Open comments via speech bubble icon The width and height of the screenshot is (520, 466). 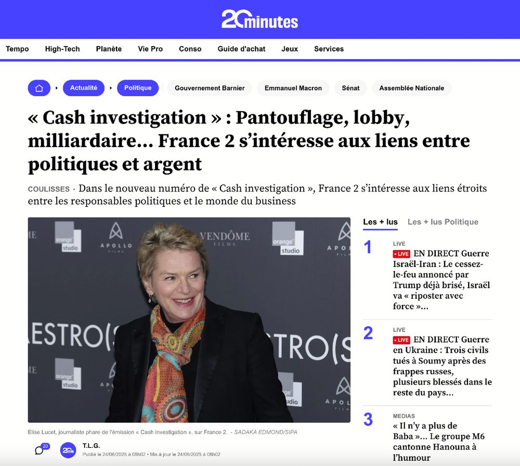(39, 450)
